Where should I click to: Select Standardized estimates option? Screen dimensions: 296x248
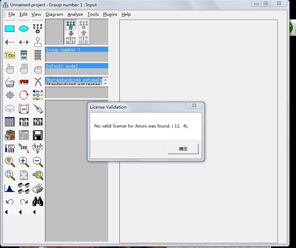[x=74, y=84]
